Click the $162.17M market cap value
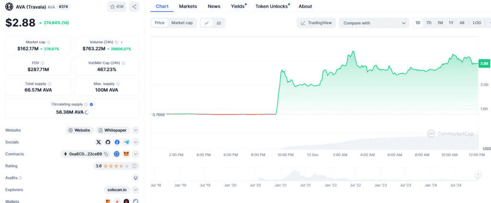Image resolution: width=491 pixels, height=203 pixels. point(28,49)
